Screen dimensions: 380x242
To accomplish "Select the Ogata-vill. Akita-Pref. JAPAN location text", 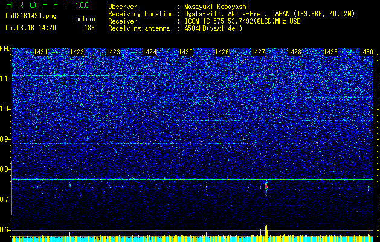I will pos(269,14).
